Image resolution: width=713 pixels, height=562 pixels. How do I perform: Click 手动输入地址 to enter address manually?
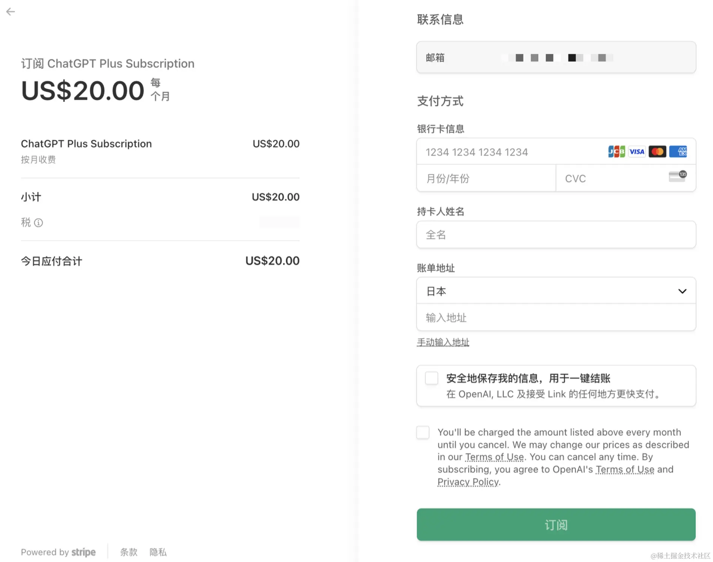tap(443, 343)
